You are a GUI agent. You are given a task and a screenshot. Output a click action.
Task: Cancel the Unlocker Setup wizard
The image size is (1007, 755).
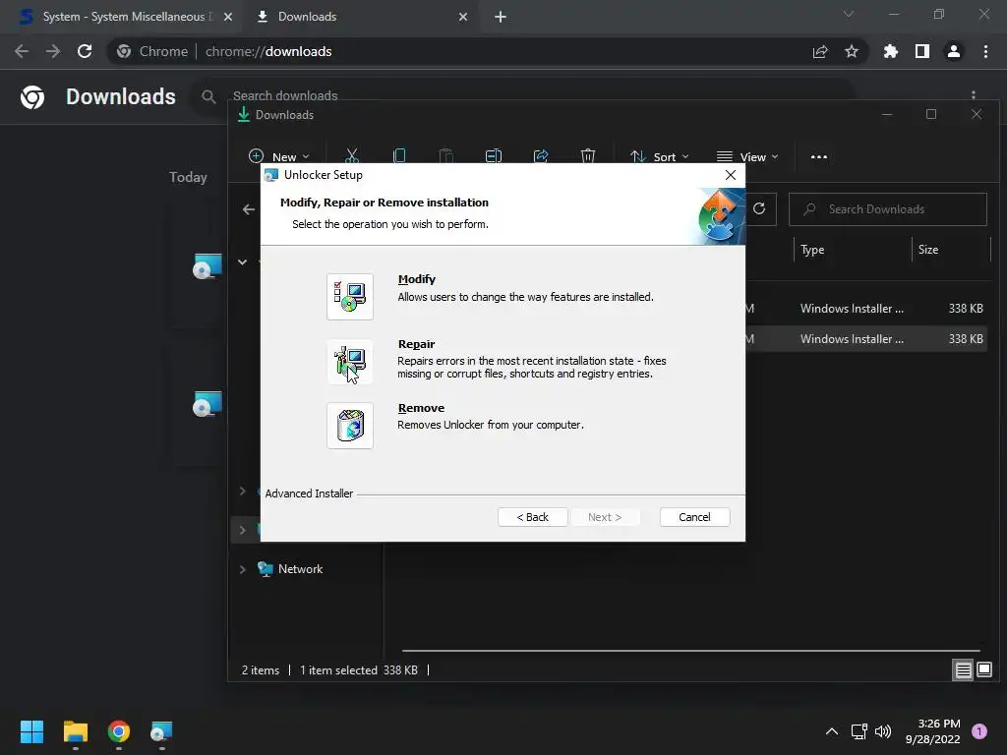pyautogui.click(x=694, y=517)
